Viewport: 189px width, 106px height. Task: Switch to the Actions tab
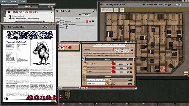(x=97, y=45)
